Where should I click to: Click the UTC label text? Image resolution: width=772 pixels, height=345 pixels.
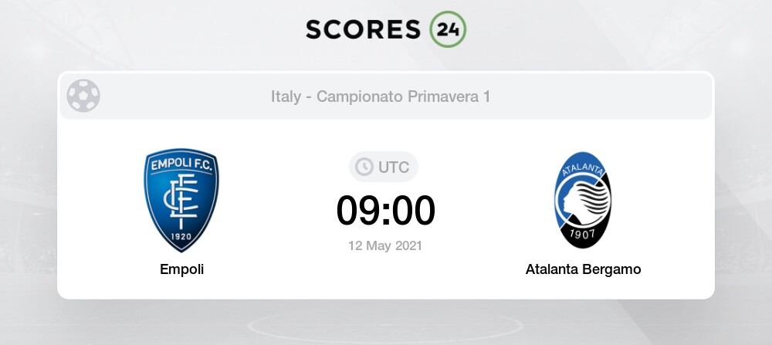click(x=394, y=167)
